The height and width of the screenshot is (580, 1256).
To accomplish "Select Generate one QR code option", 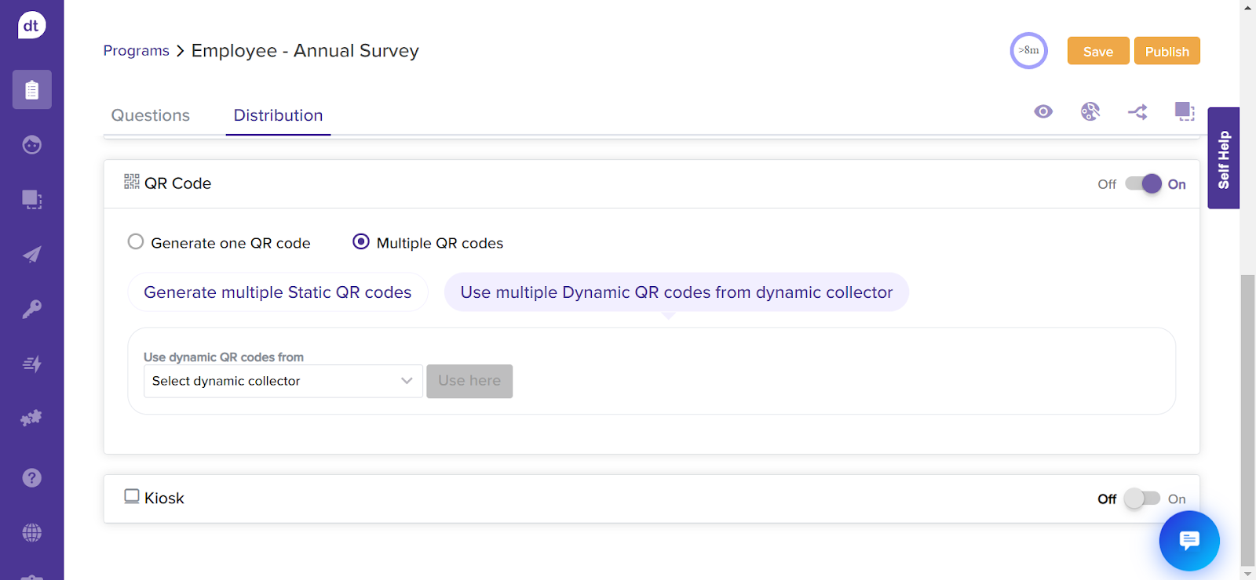I will 136,242.
